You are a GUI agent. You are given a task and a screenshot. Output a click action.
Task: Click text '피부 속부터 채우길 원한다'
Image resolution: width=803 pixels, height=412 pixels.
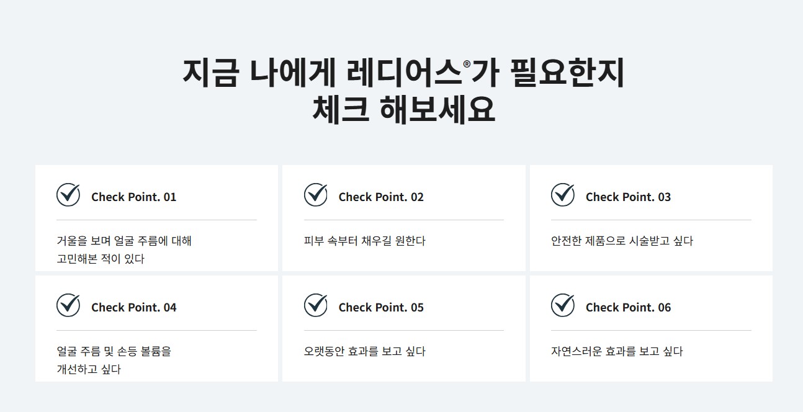364,241
